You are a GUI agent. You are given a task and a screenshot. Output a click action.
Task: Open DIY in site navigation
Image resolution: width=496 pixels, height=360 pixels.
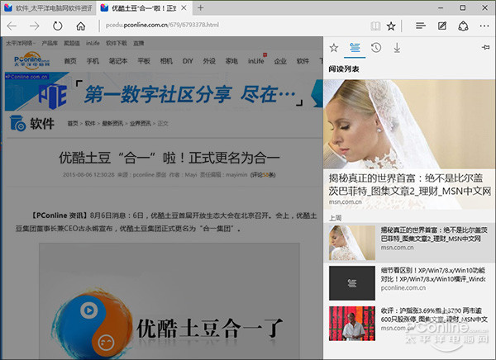(188, 61)
